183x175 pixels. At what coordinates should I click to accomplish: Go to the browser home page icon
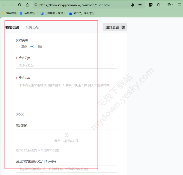pyautogui.click(x=27, y=5)
